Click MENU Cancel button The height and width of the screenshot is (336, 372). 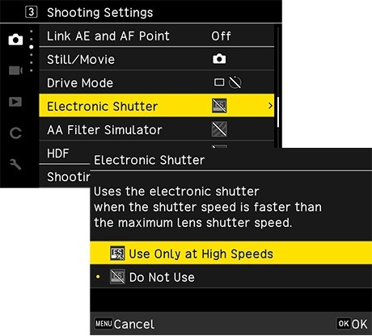coord(125,324)
